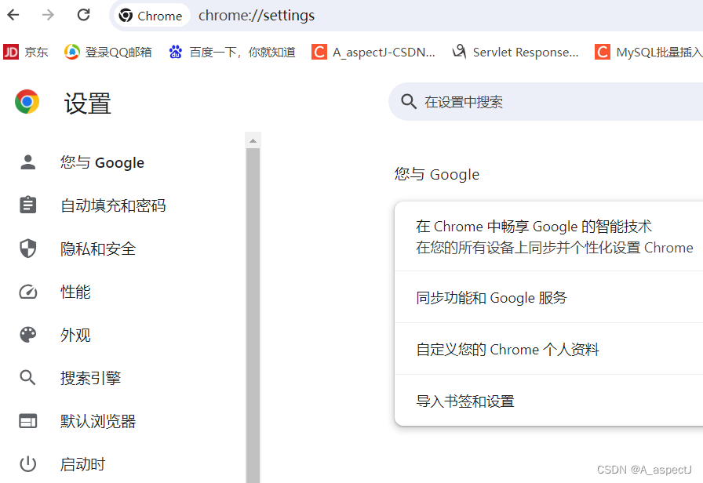Click the magnifier icon in settings search box
Viewport: 703px width, 483px height.
coord(409,102)
